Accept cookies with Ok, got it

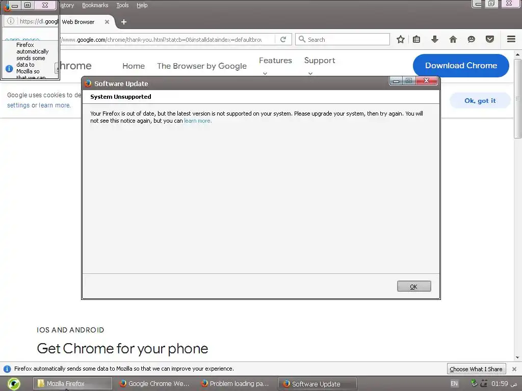pos(480,101)
